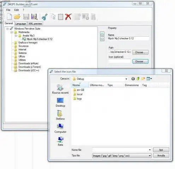Click Choose button next to Path
The image size is (175, 169).
click(140, 52)
